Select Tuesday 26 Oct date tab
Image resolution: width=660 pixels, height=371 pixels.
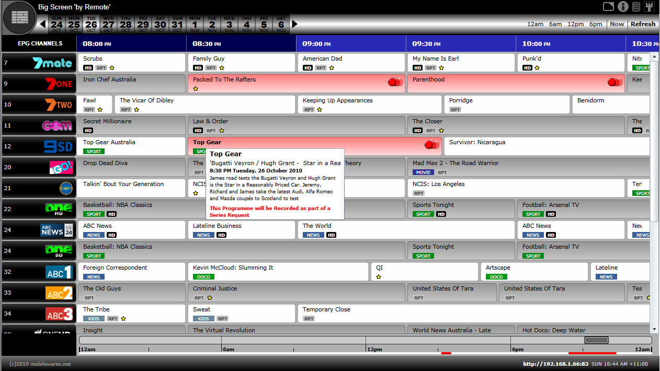(x=92, y=24)
